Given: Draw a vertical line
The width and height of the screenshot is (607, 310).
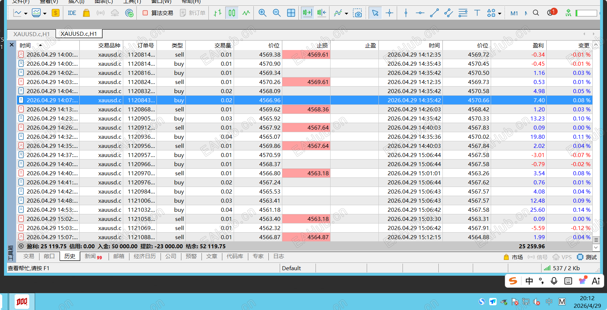Looking at the screenshot, I should pos(406,13).
